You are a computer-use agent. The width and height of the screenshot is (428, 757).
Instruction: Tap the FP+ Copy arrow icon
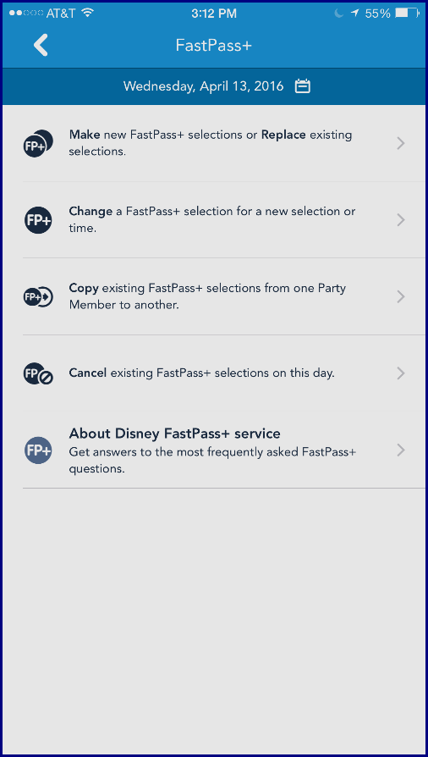tap(37, 296)
